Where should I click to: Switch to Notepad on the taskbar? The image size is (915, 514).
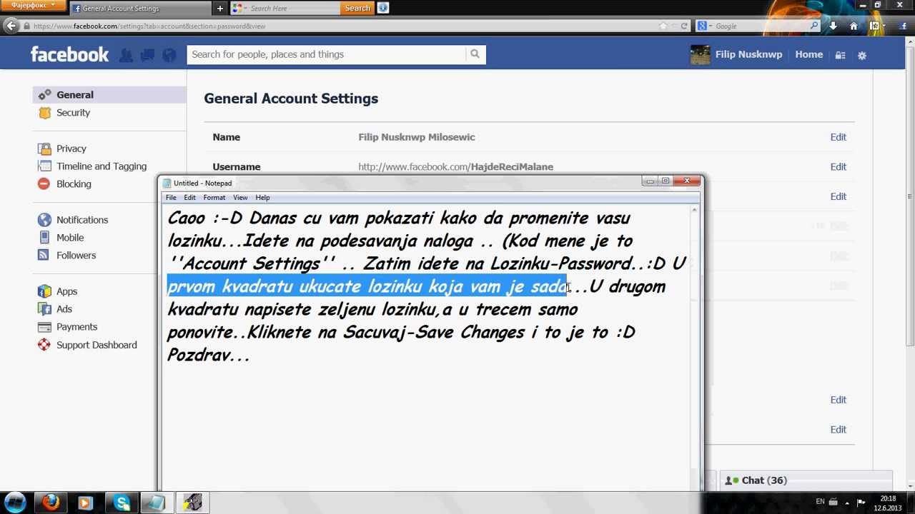(157, 503)
